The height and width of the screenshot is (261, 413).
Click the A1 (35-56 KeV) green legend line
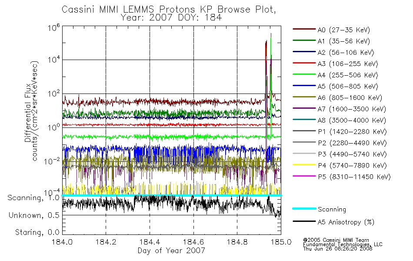(x=304, y=40)
